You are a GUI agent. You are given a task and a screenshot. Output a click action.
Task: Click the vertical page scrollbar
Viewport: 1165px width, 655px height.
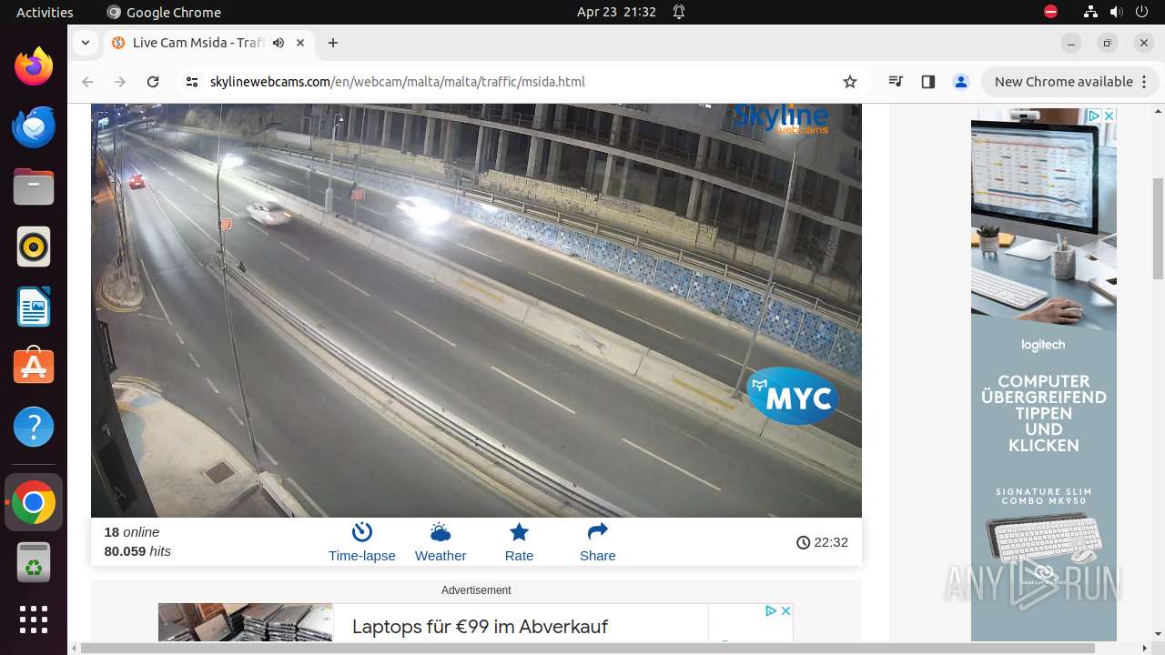pyautogui.click(x=1158, y=227)
